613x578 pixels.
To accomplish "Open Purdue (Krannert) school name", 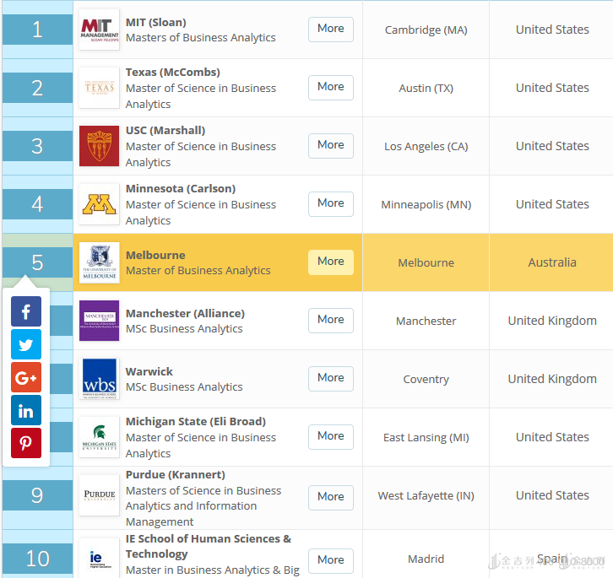I will 175,475.
